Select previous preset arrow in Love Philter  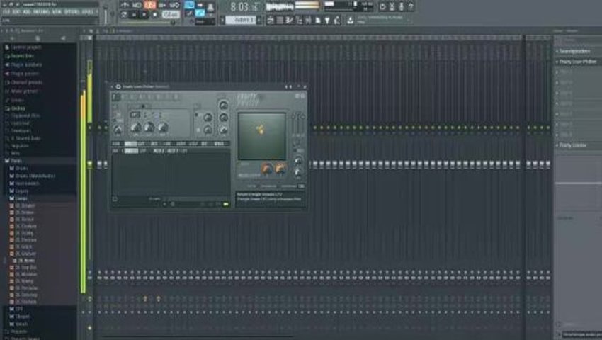(286, 87)
